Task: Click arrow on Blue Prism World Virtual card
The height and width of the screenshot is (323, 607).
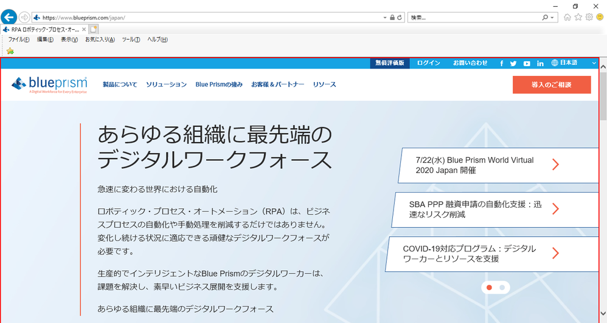Action: (x=555, y=165)
